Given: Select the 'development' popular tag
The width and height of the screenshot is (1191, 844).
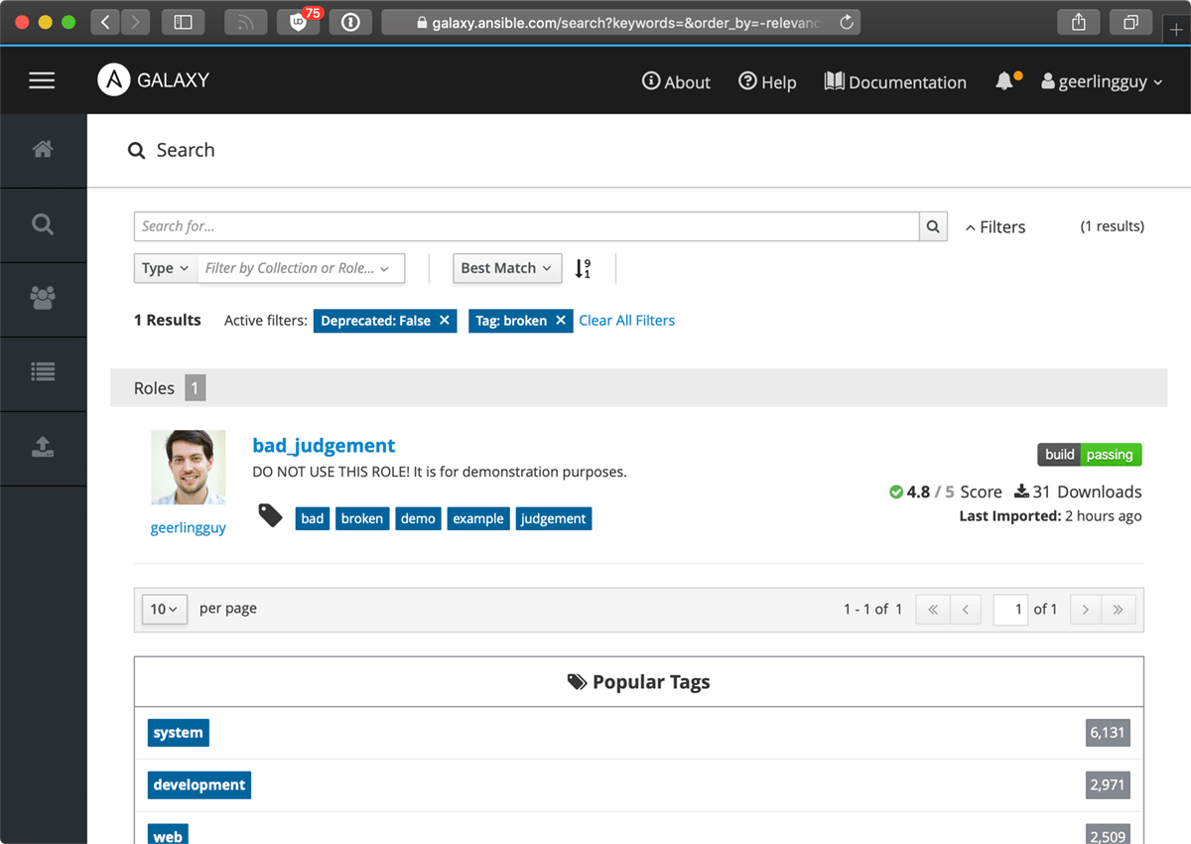Looking at the screenshot, I should click(x=199, y=784).
